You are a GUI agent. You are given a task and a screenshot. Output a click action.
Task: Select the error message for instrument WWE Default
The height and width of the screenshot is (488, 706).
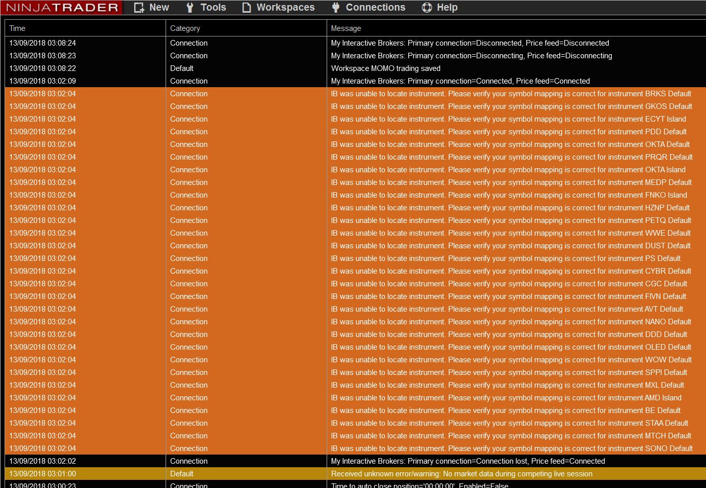(511, 233)
